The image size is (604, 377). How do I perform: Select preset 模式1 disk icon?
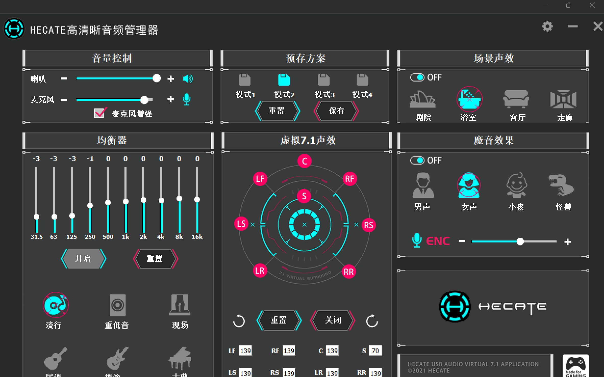tap(245, 80)
